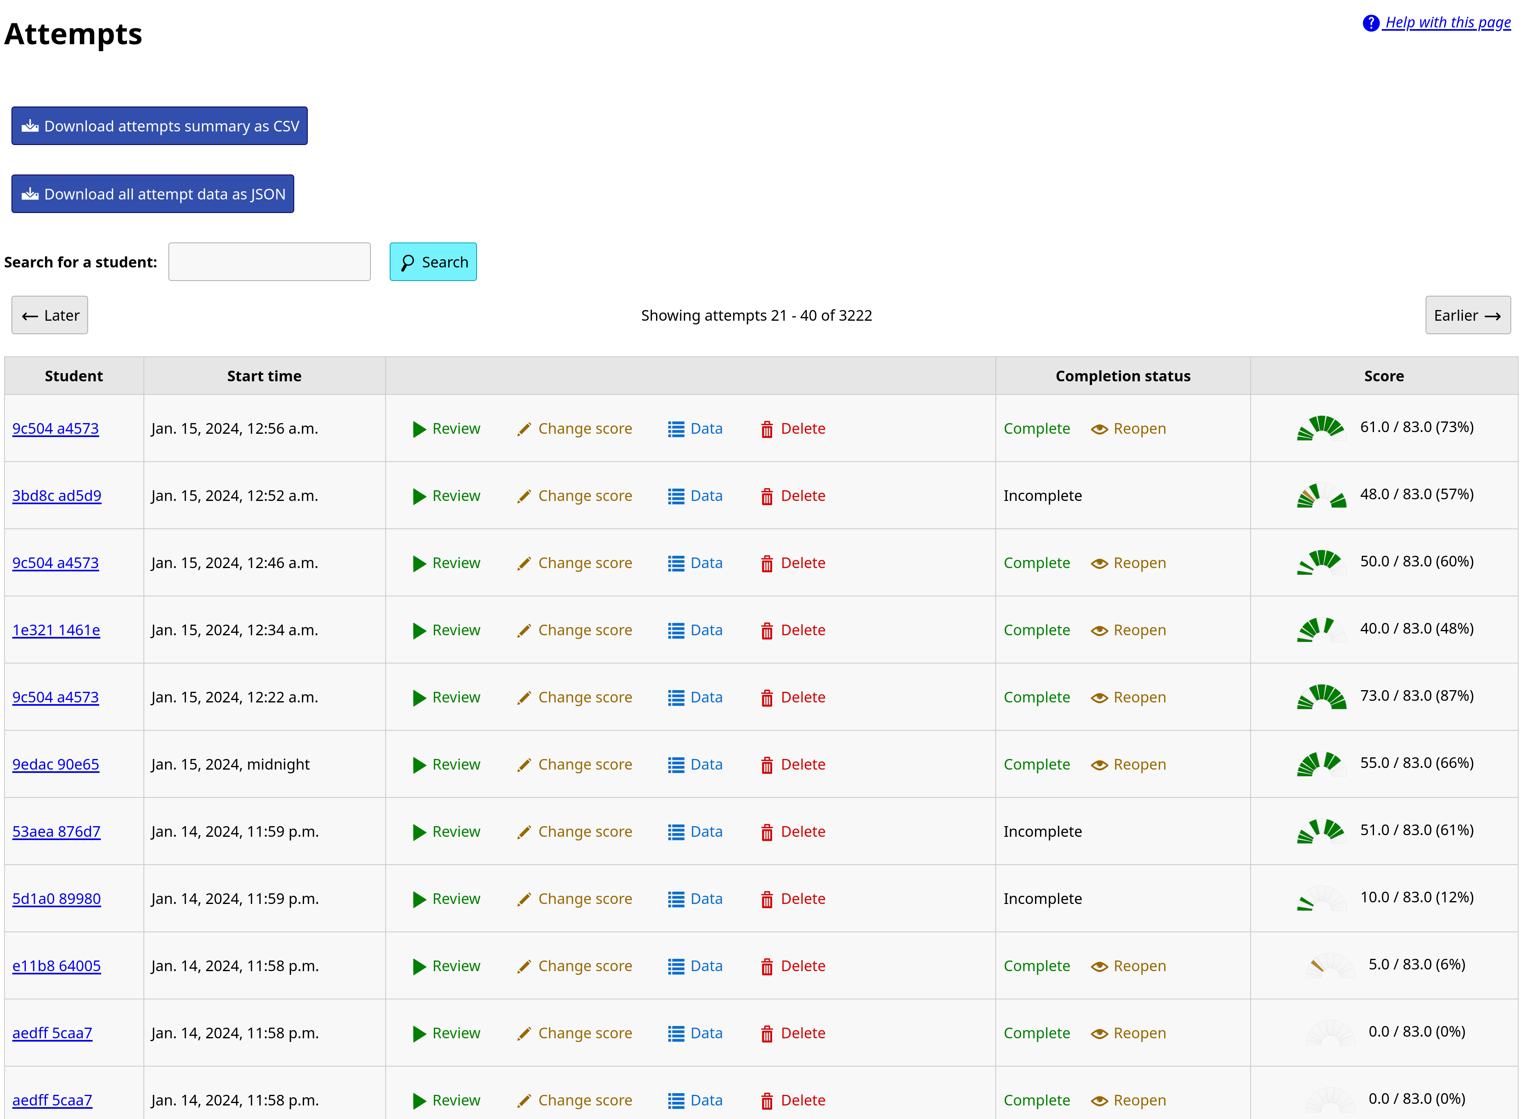This screenshot has height=1119, width=1526.
Task: Click the right arrow on the Earlier button
Action: pyautogui.click(x=1493, y=315)
